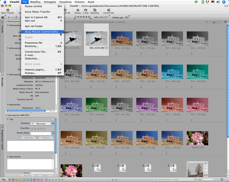Click the info icon under faro...rple.jpg
The width and height of the screenshot is (229, 182).
pyautogui.click(x=192, y=120)
